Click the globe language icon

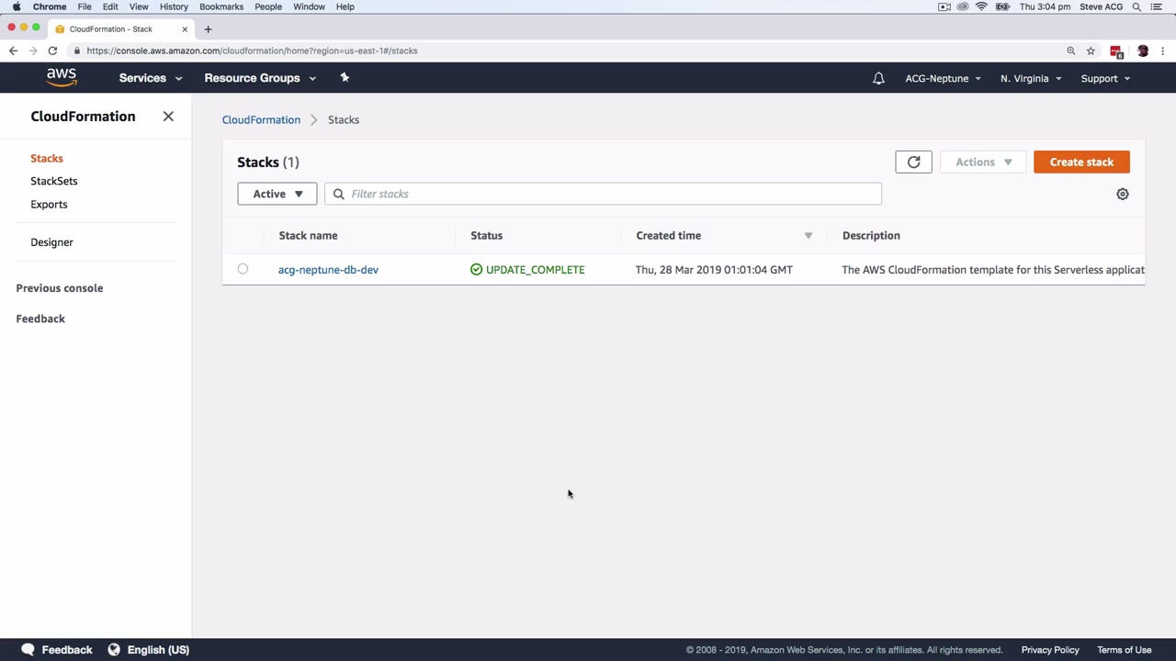click(x=114, y=650)
